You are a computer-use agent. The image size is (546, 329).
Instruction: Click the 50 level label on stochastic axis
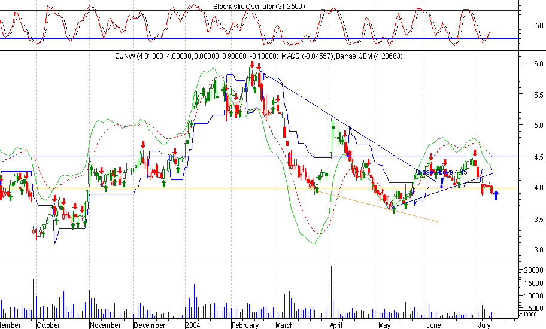click(539, 25)
